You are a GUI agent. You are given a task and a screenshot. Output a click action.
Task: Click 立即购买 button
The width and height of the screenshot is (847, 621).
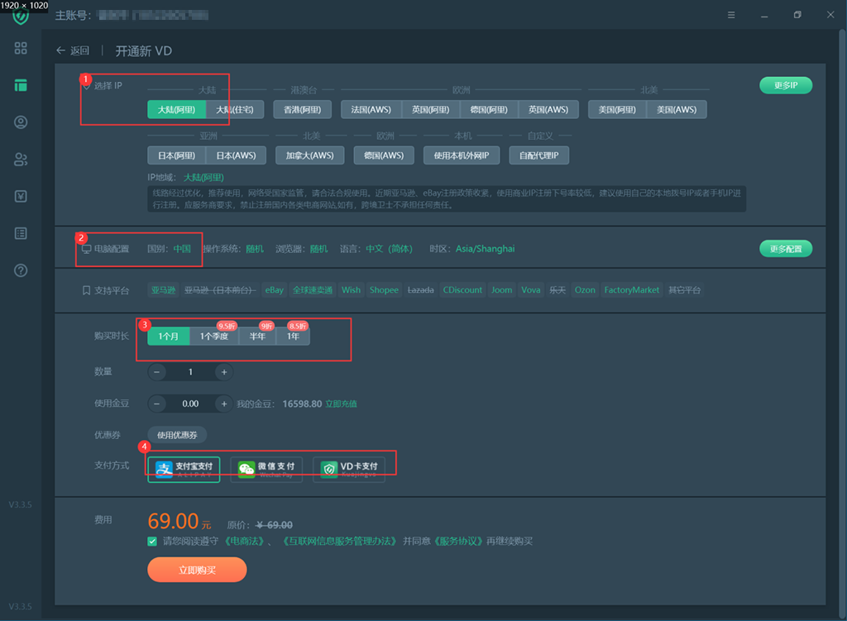click(x=197, y=571)
